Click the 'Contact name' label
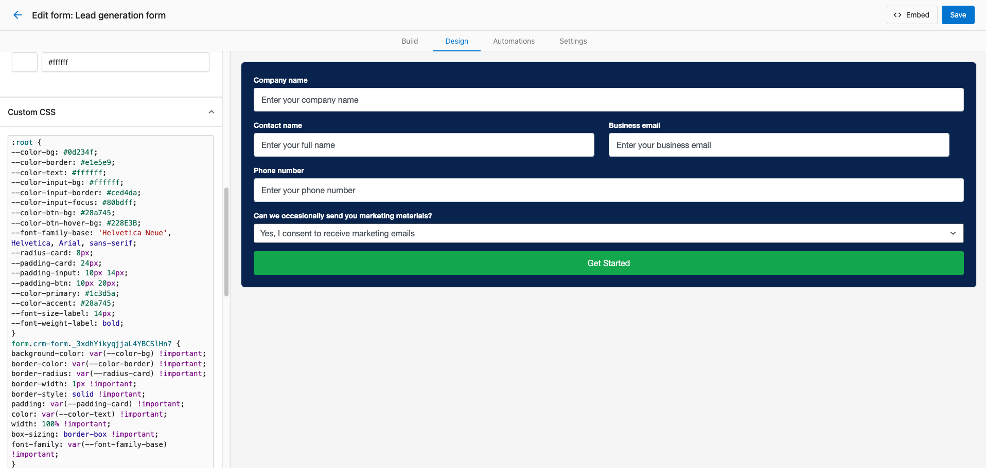 278,125
